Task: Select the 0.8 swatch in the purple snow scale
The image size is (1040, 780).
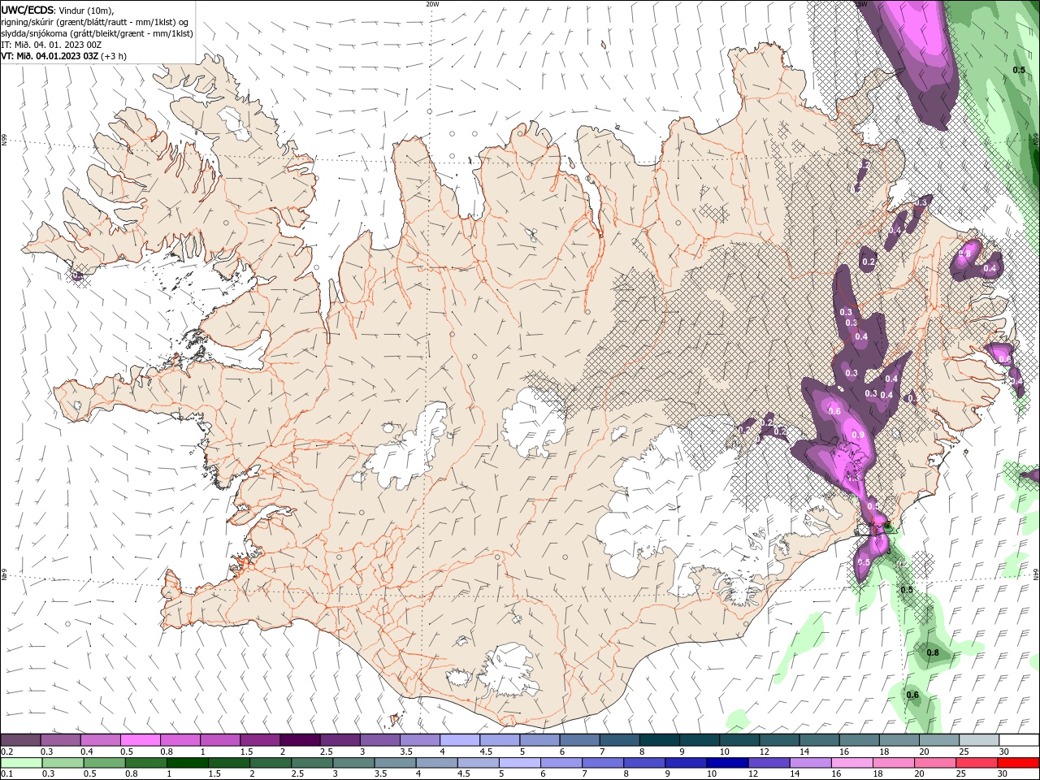Action: [x=180, y=739]
